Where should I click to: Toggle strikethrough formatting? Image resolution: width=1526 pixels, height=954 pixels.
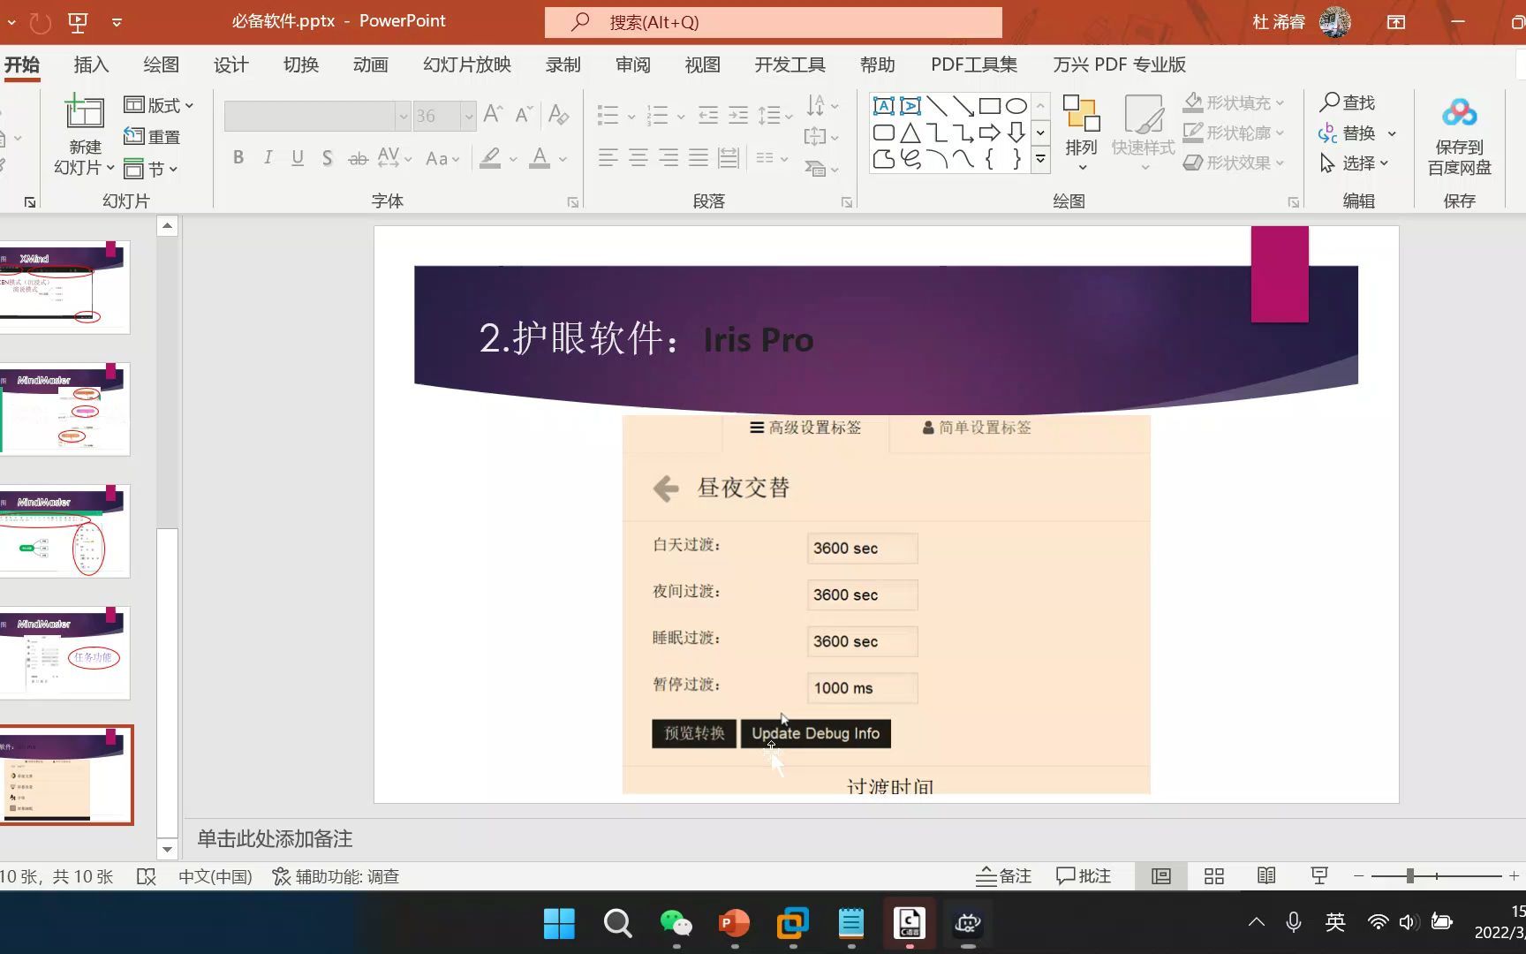tap(358, 159)
